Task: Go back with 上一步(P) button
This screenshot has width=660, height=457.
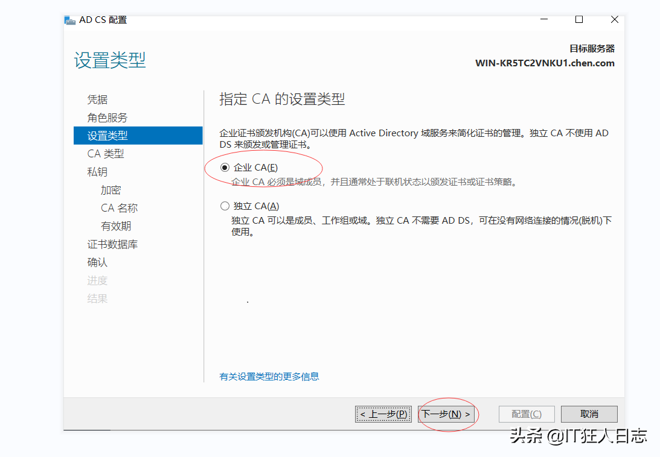Action: pyautogui.click(x=383, y=414)
